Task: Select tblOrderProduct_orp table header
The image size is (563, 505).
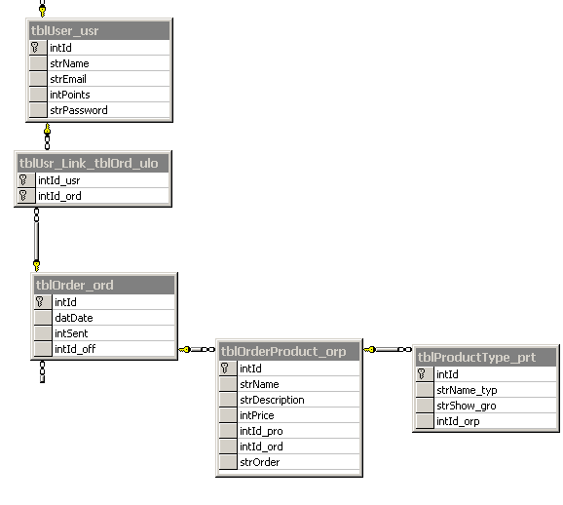Action: point(289,351)
